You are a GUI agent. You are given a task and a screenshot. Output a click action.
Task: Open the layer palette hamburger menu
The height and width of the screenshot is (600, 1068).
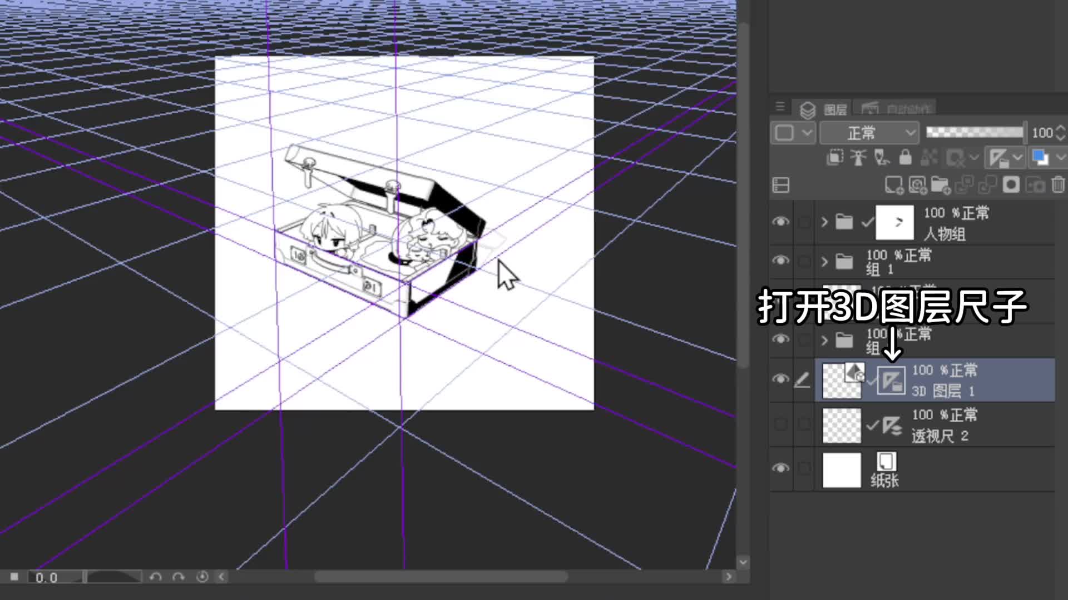[780, 107]
